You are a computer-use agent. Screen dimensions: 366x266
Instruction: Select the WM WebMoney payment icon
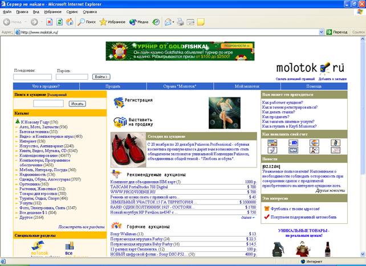coord(293,150)
